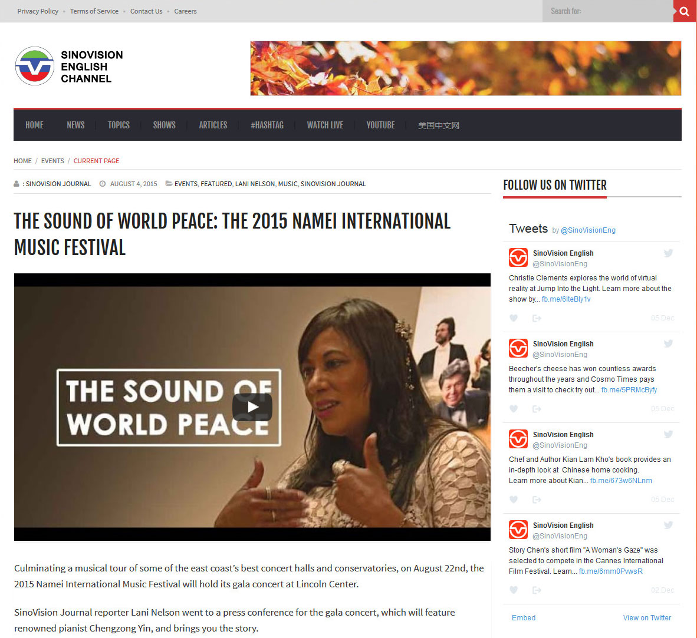Open the 美国中文网 menu item
Viewport: 697px width, 638px height.
click(438, 125)
